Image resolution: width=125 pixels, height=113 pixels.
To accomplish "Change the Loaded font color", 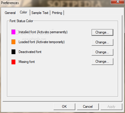I will point(102,42).
